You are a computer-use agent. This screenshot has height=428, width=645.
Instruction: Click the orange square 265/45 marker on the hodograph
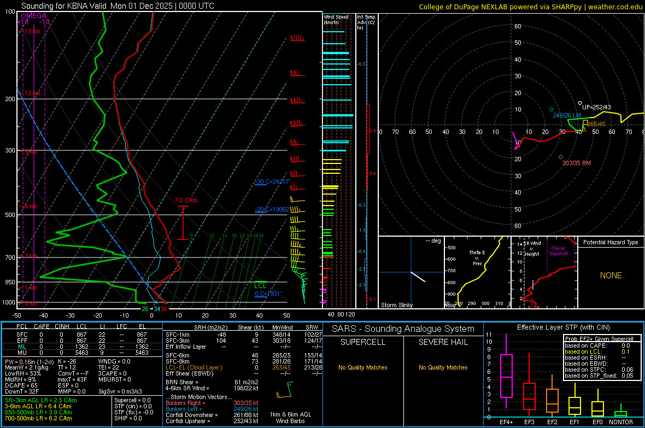(x=585, y=122)
